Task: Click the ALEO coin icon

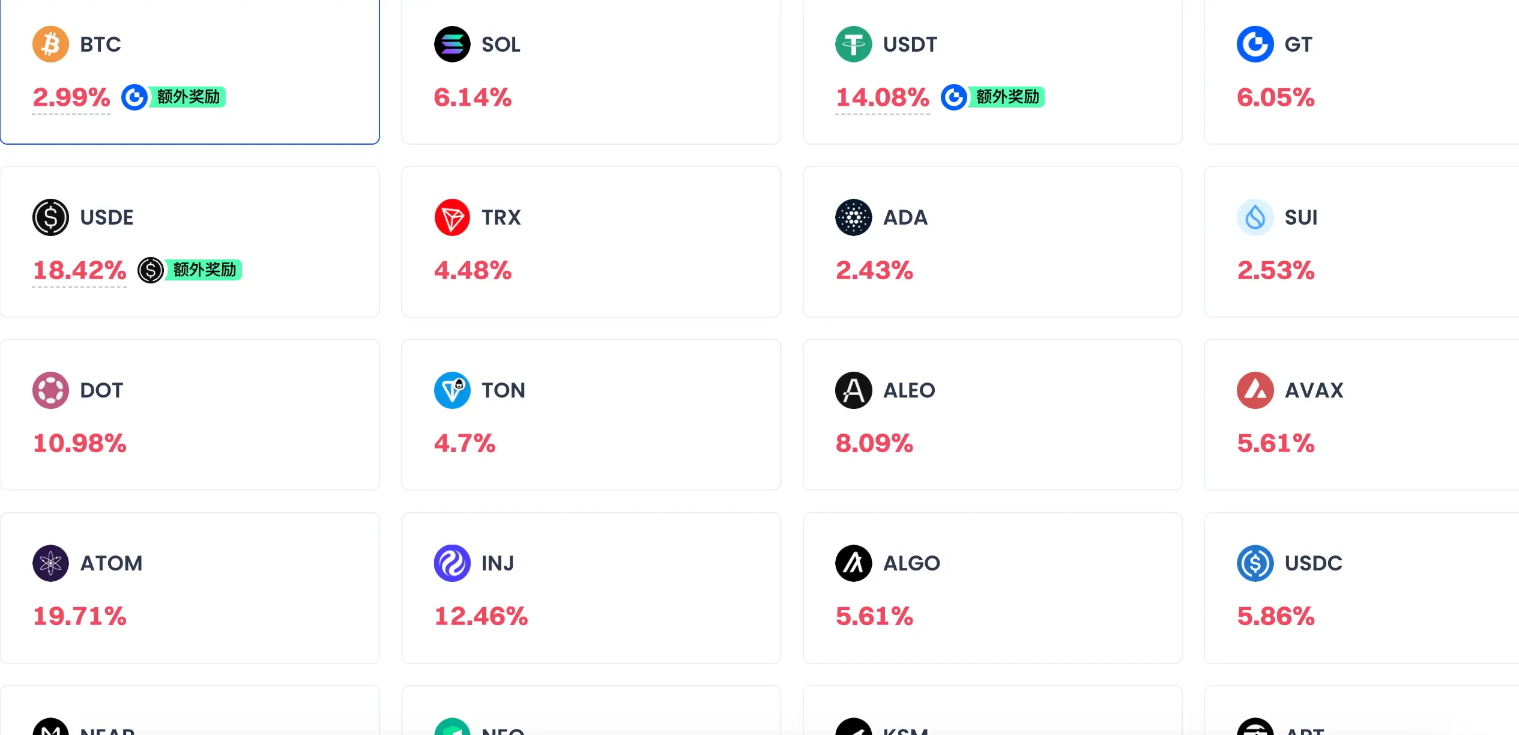Action: click(x=853, y=390)
